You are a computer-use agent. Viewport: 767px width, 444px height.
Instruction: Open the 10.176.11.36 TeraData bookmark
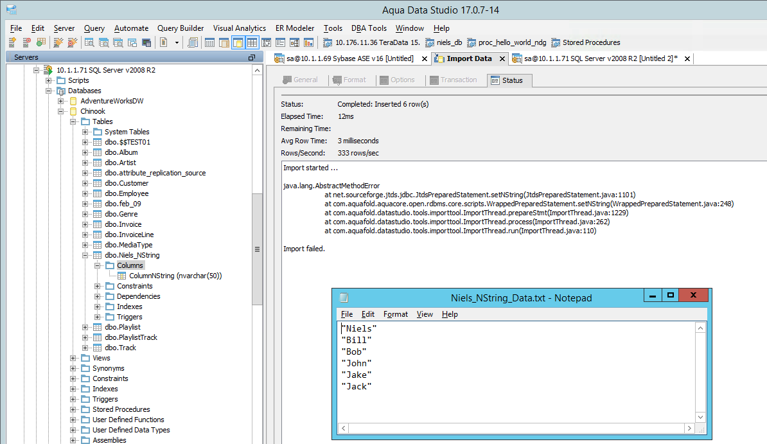coord(371,42)
